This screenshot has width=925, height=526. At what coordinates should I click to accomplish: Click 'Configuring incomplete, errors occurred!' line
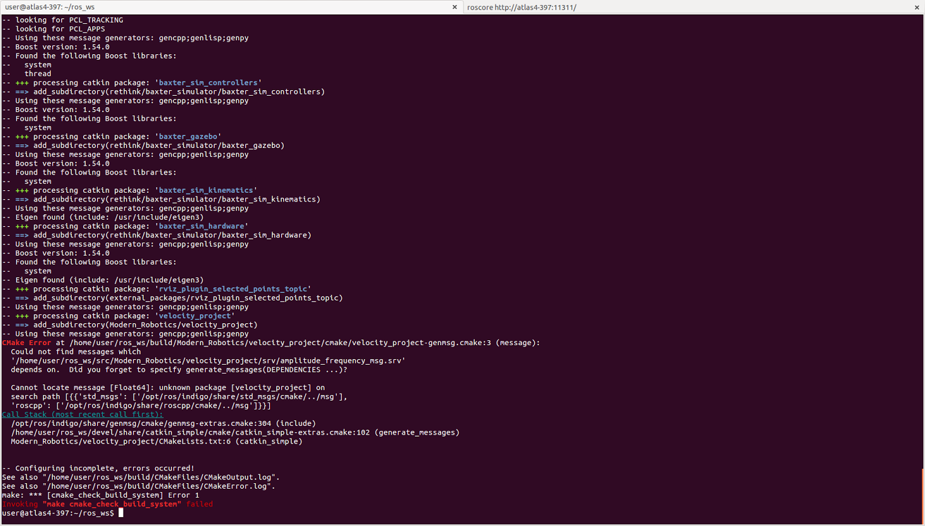click(x=98, y=469)
